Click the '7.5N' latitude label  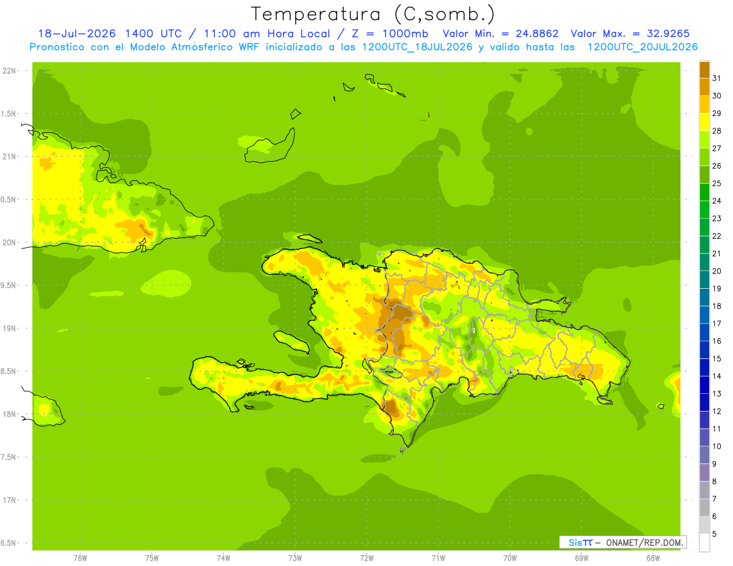[x=9, y=457]
